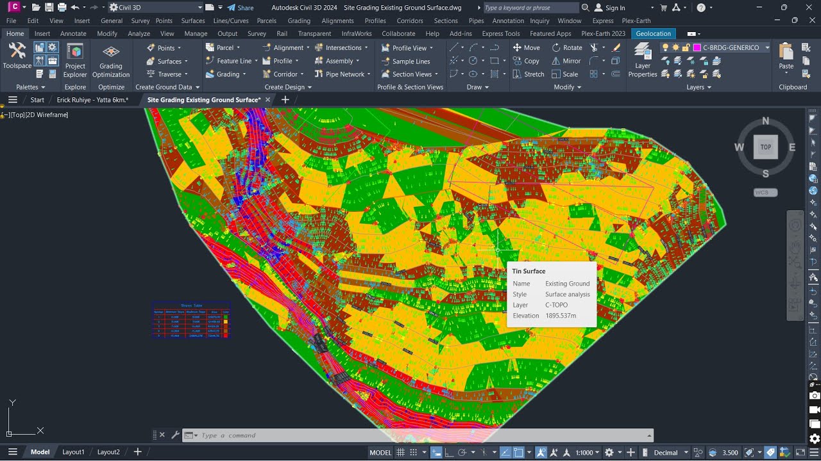
Task: Select the Mirror tool
Action: click(x=566, y=61)
